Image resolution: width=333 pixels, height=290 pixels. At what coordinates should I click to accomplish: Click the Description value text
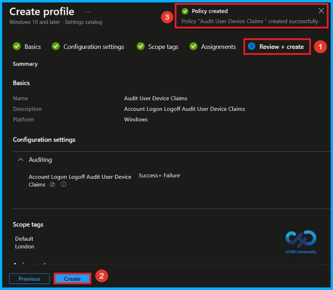pos(185,109)
